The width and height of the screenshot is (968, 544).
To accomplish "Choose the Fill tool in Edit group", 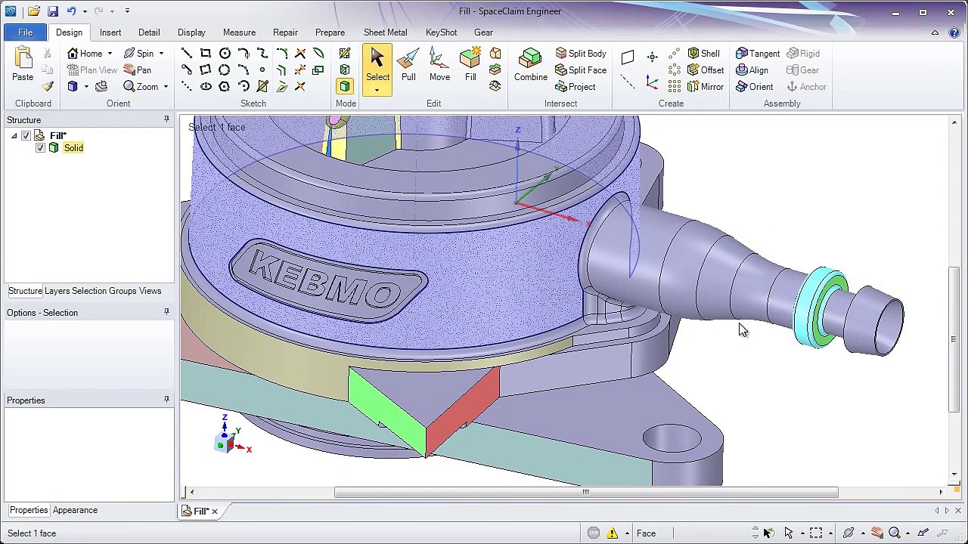I will click(x=470, y=65).
